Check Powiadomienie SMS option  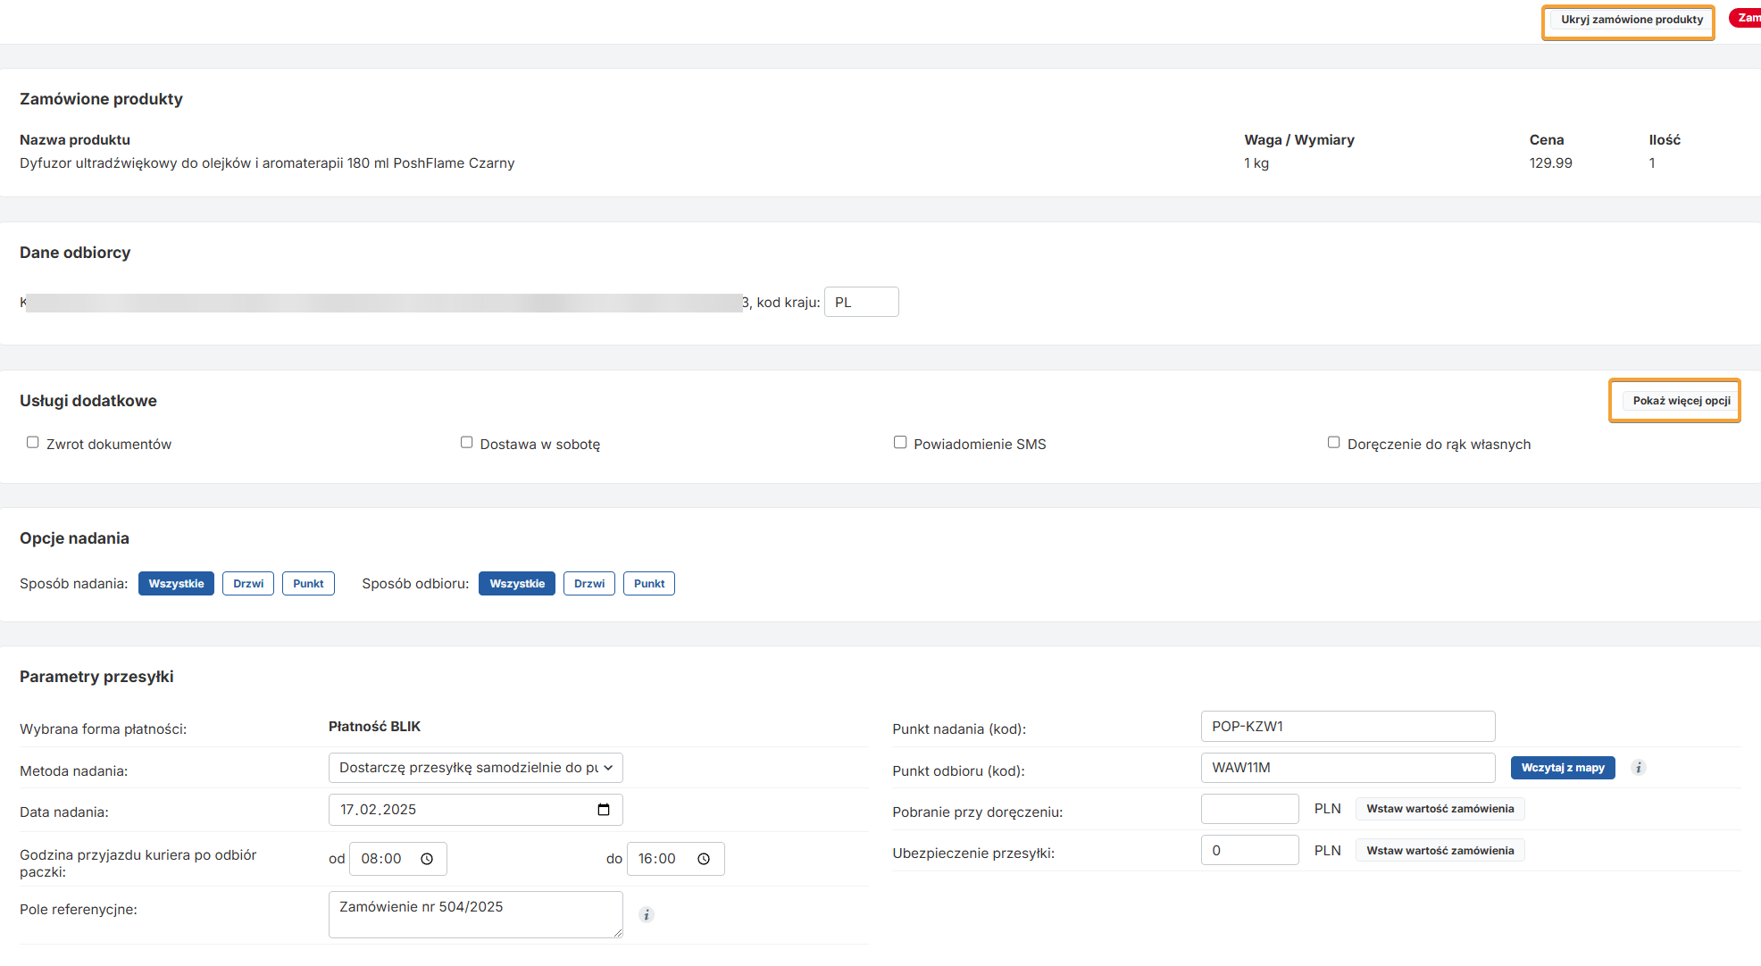tap(900, 443)
